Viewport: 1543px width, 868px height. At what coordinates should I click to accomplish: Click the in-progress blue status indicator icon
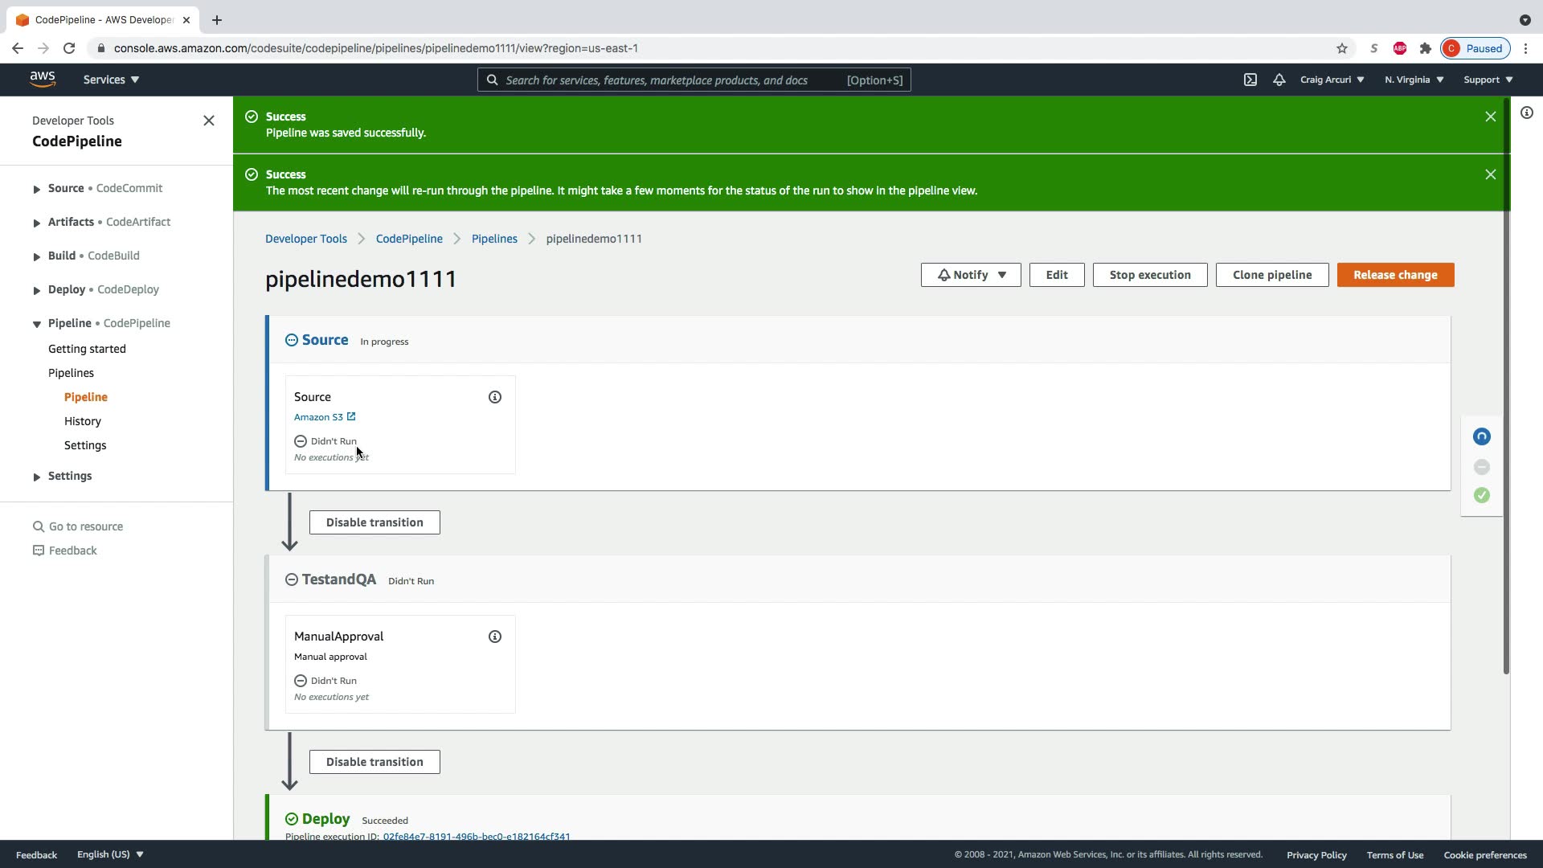pyautogui.click(x=1481, y=436)
